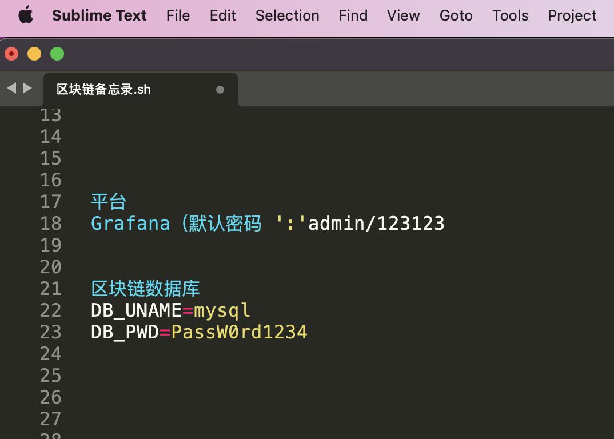This screenshot has height=439, width=614.
Task: Open the File menu
Action: tap(178, 15)
